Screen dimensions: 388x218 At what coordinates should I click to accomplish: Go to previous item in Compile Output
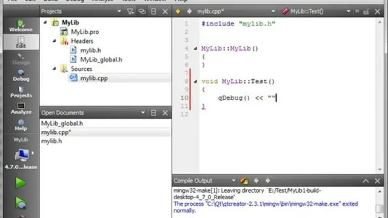click(256, 181)
